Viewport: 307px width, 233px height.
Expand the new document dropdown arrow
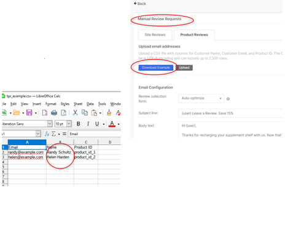10,113
